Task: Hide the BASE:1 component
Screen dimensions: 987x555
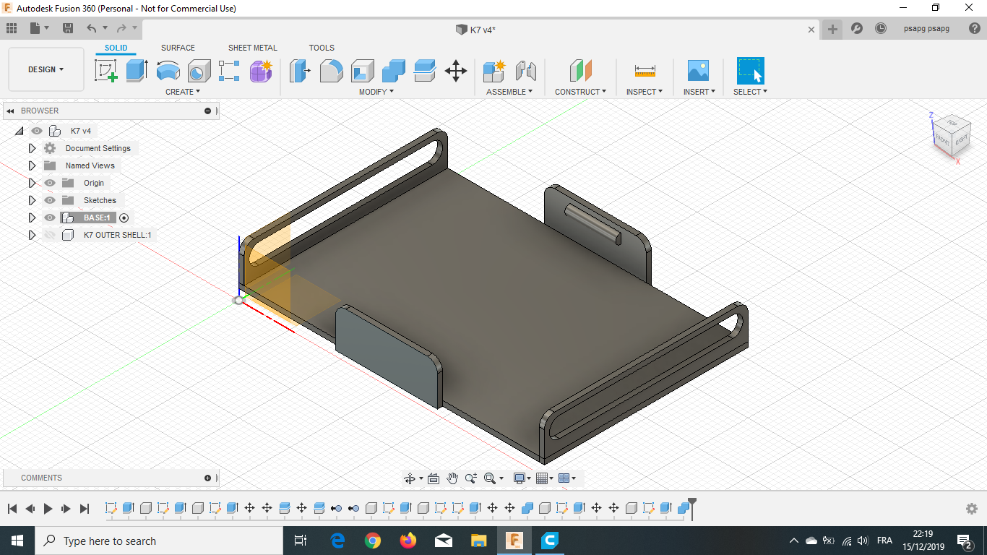Action: click(50, 218)
